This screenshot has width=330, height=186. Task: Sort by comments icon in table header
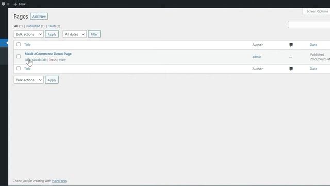point(291,45)
